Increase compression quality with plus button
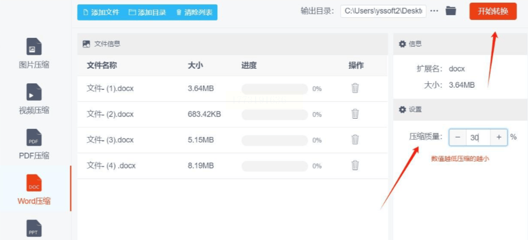 click(499, 138)
